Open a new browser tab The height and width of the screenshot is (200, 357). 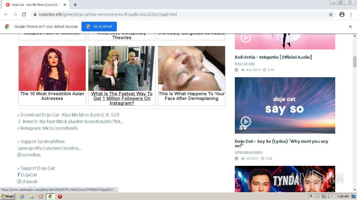(x=75, y=5)
